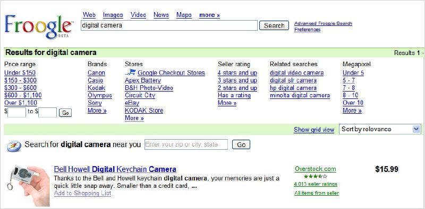Filter price to Under $150
Image resolution: width=425 pixels, height=209 pixels.
20,73
